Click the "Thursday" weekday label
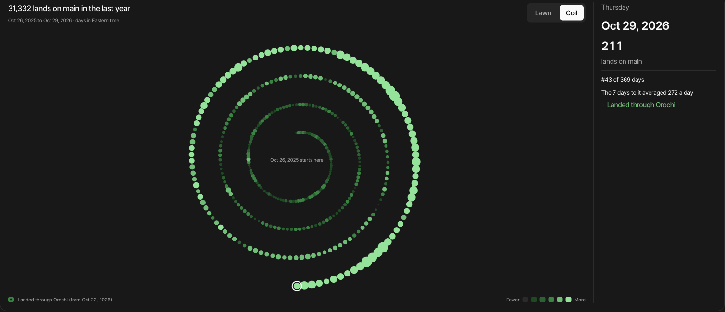Viewport: 725px width, 312px height. tap(615, 7)
